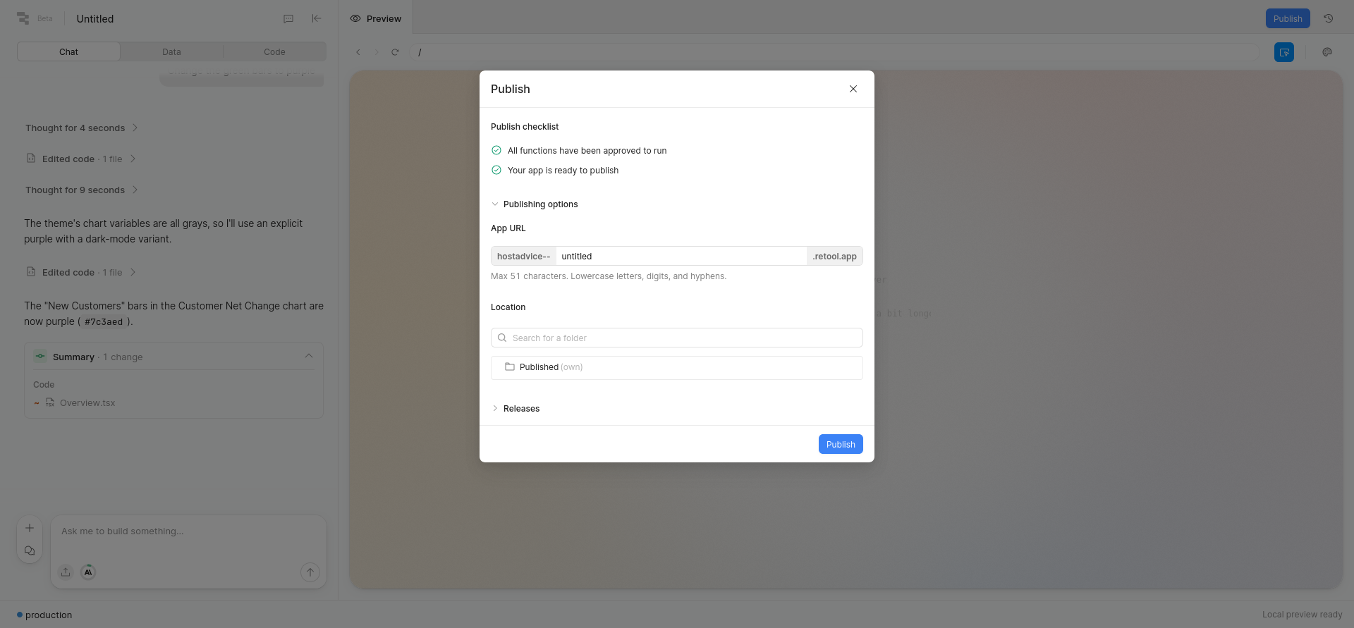Collapse the Summary panel chevron

[309, 356]
